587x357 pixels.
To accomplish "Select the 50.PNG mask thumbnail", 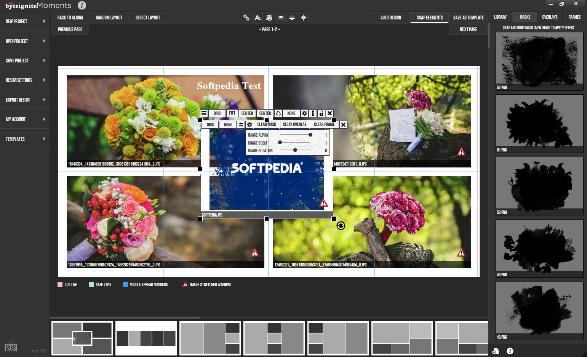I will coord(539,186).
